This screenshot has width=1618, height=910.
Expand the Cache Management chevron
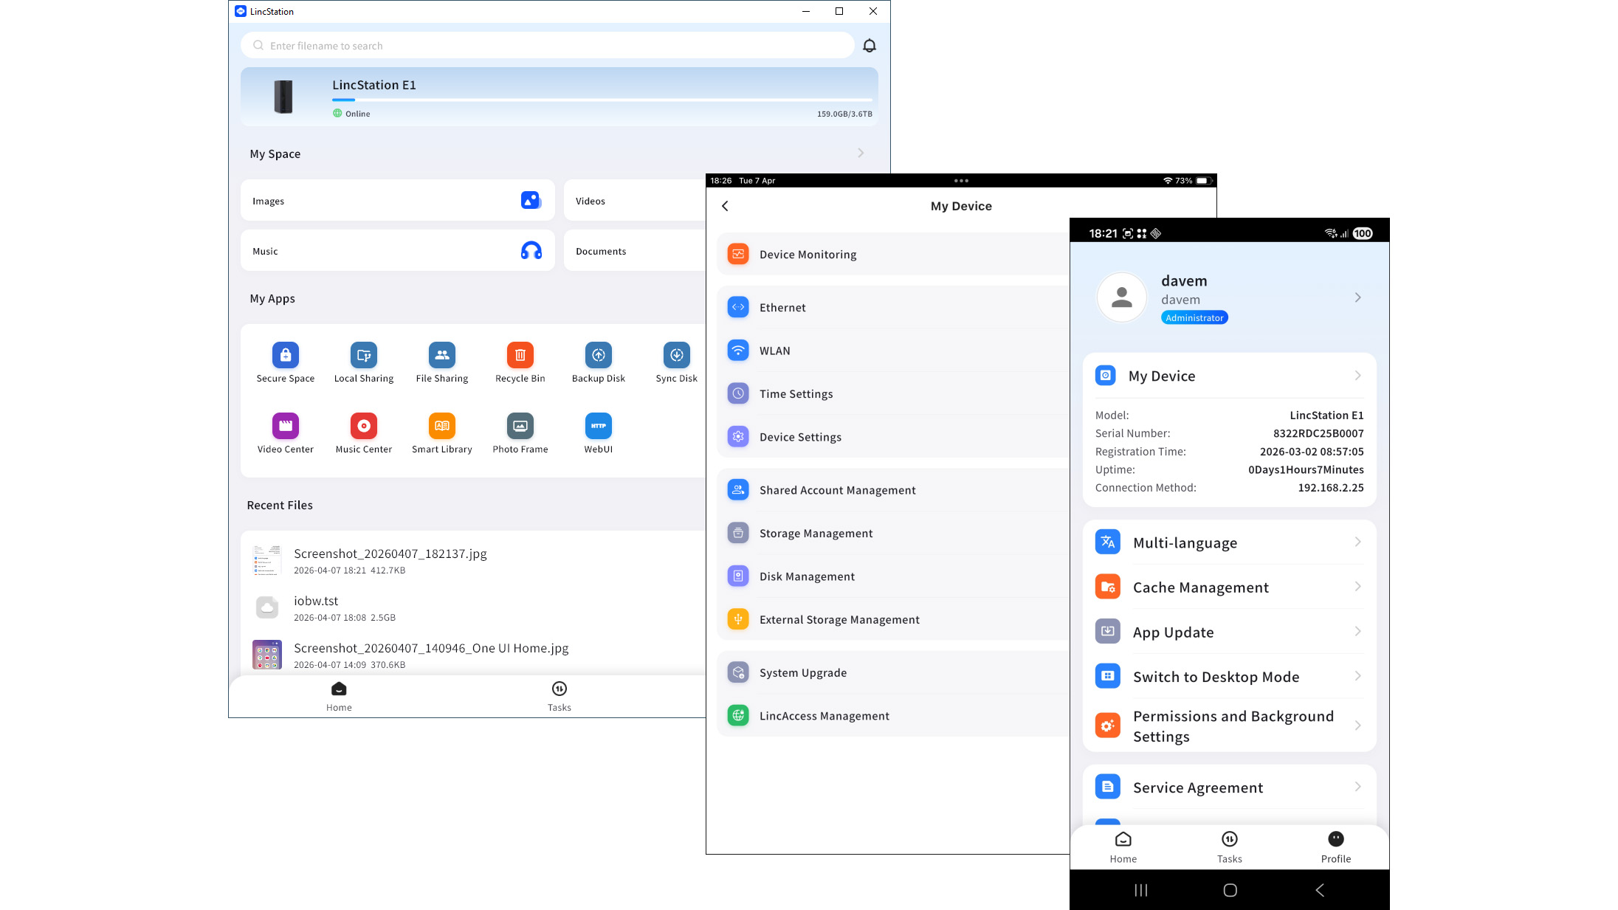1357,587
